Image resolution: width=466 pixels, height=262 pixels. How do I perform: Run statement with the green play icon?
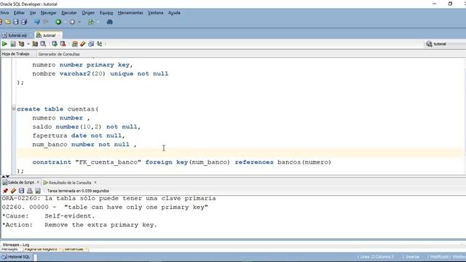(x=4, y=44)
